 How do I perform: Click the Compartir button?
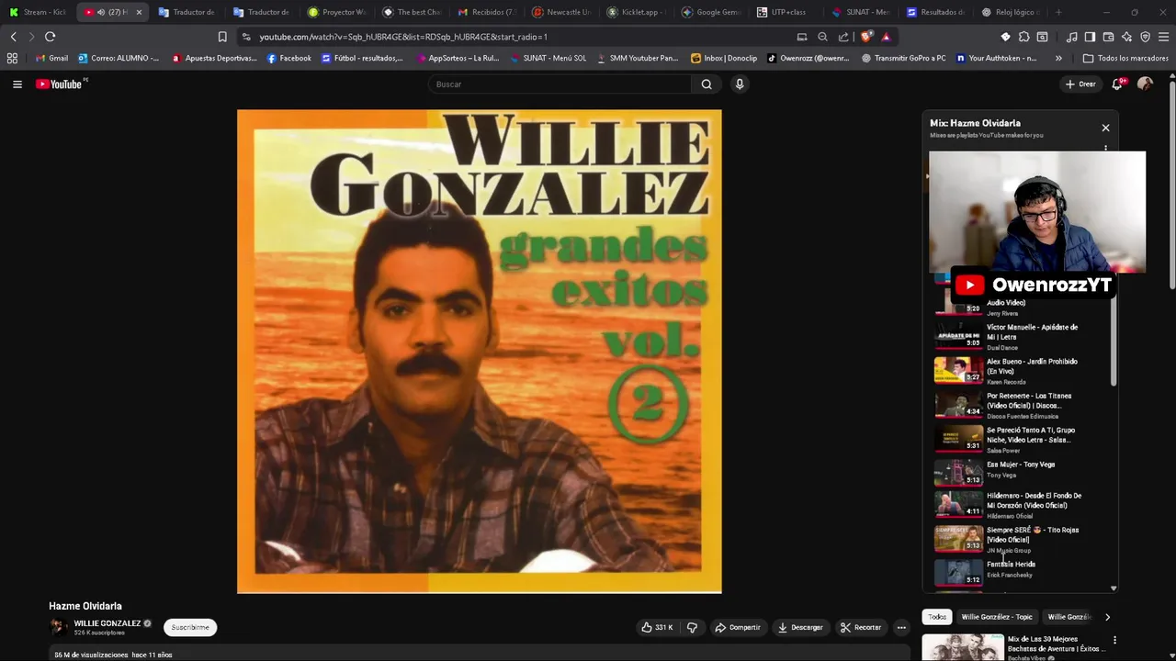pyautogui.click(x=738, y=627)
